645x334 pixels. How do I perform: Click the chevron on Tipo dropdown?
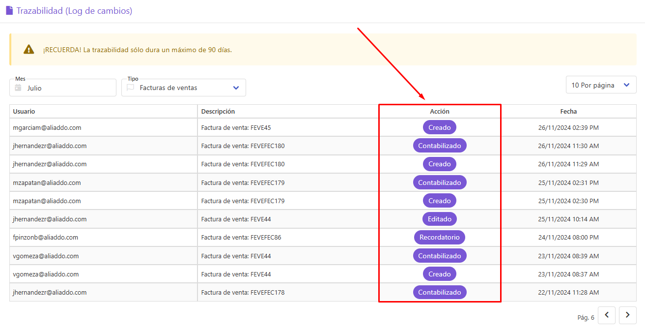tap(236, 88)
